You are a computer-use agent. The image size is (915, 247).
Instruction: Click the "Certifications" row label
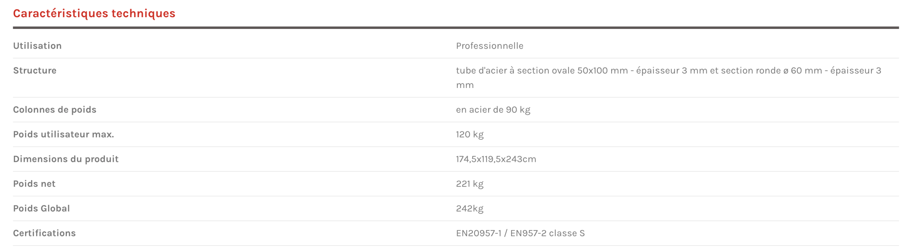[x=44, y=233]
